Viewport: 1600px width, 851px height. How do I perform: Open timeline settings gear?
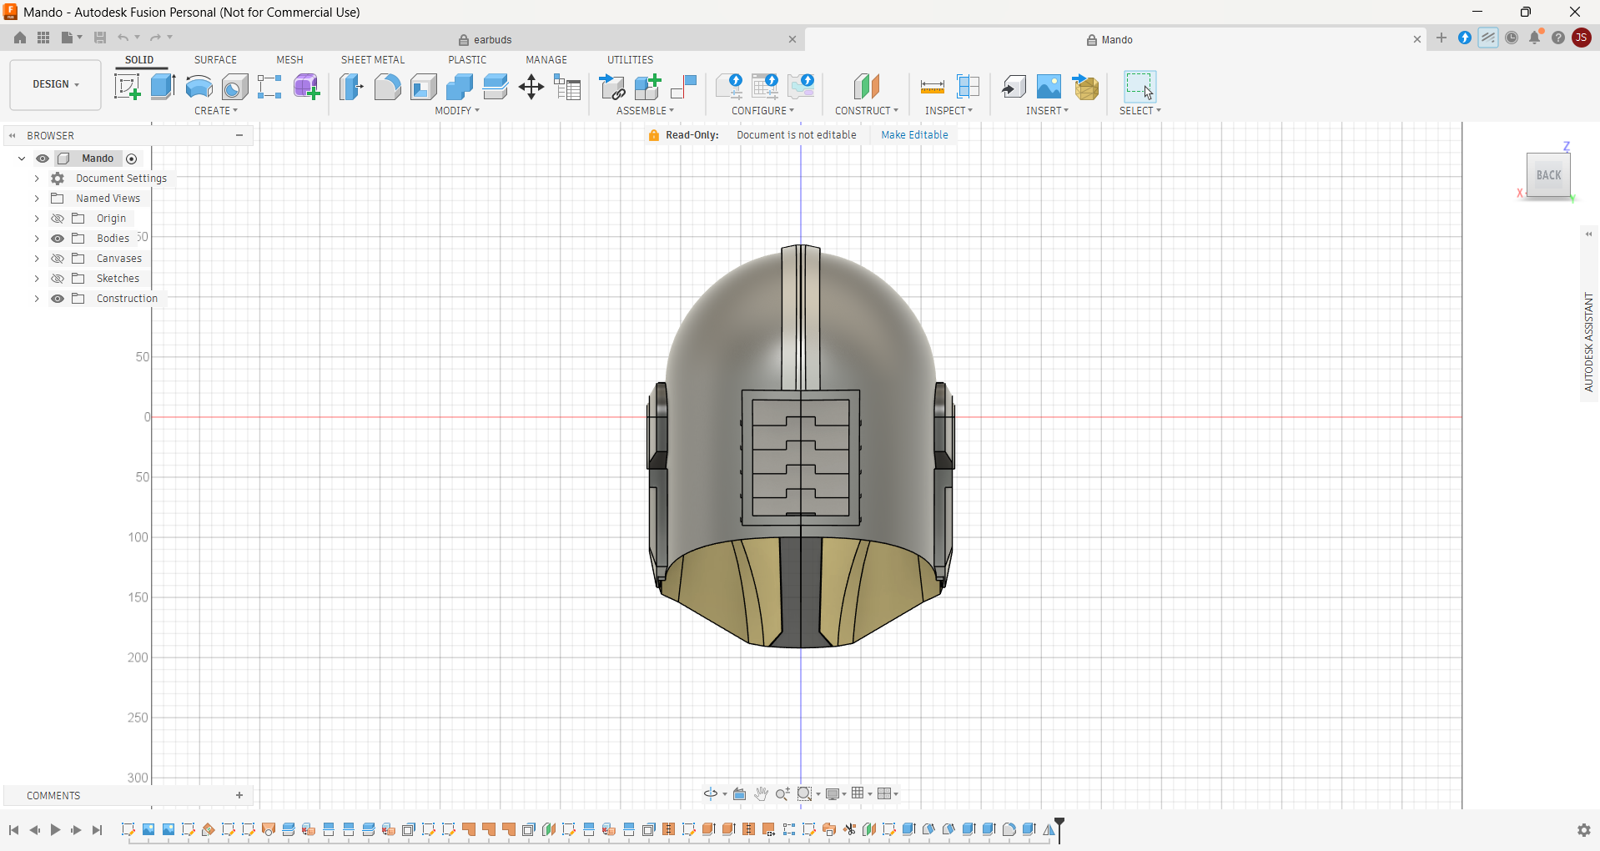click(x=1583, y=830)
